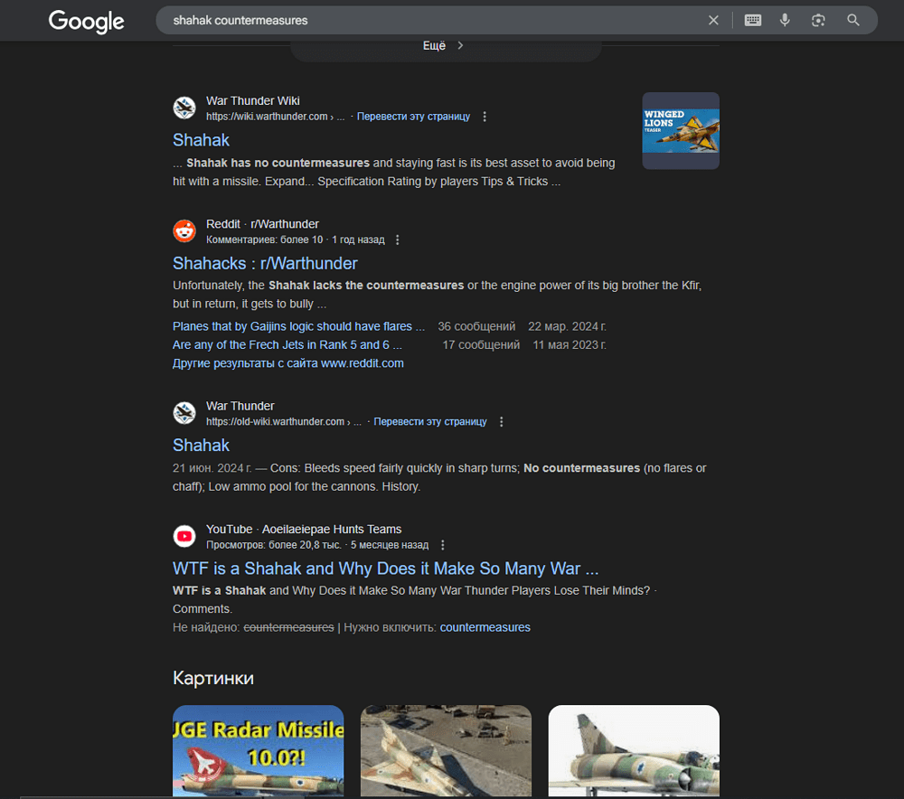This screenshot has width=904, height=799.
Task: Open options menu for War Thunder Wiki result
Action: (485, 117)
